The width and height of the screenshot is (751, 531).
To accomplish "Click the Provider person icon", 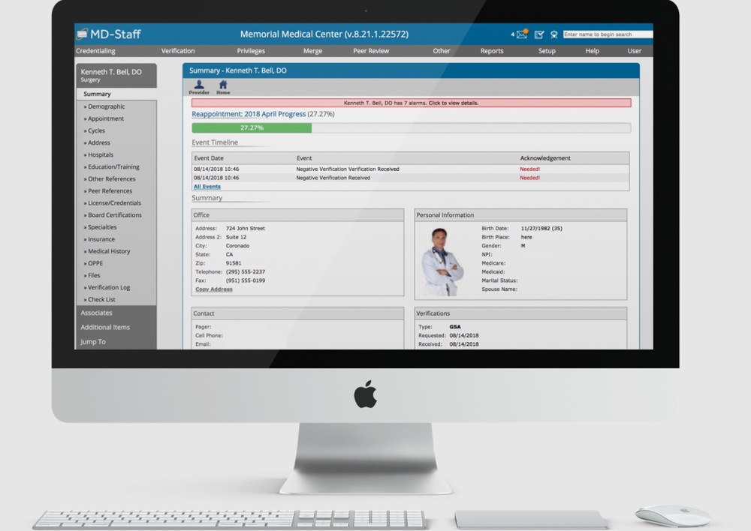I will tap(199, 87).
